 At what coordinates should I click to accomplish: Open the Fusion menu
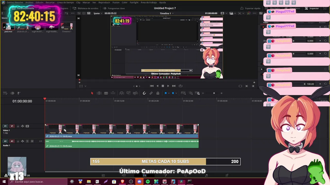click(x=116, y=2)
